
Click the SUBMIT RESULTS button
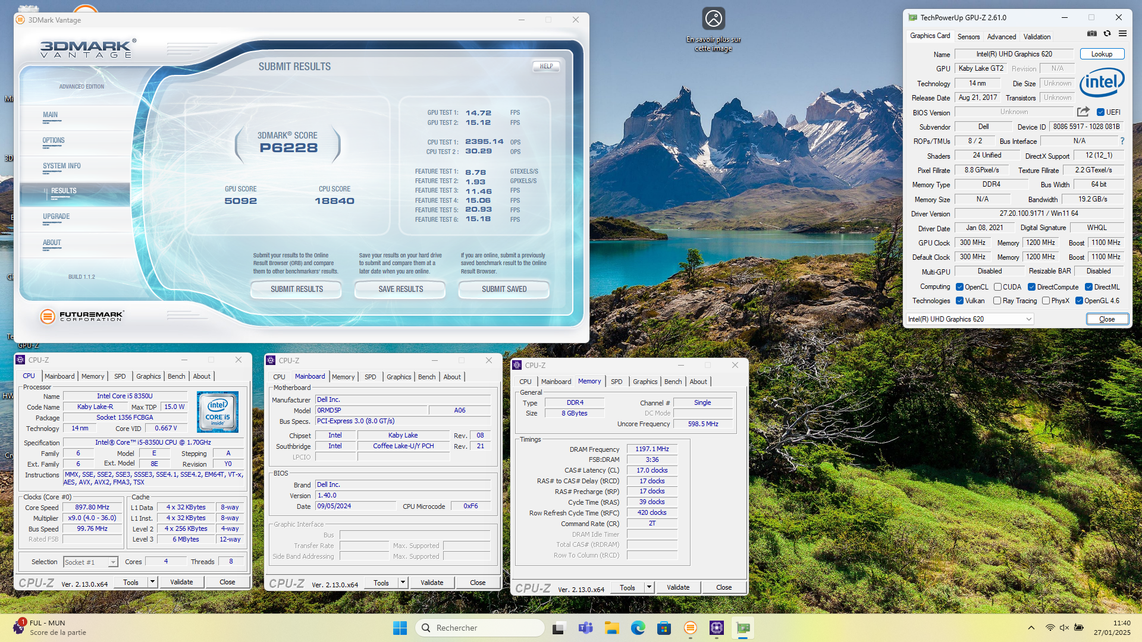(x=296, y=289)
